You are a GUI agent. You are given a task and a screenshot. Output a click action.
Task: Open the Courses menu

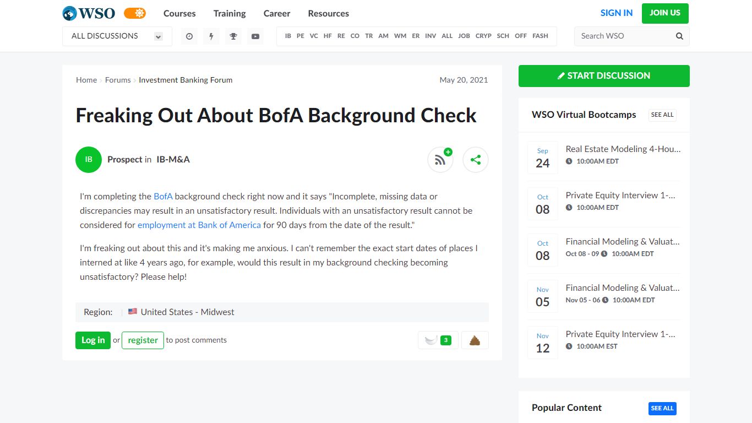(x=179, y=13)
